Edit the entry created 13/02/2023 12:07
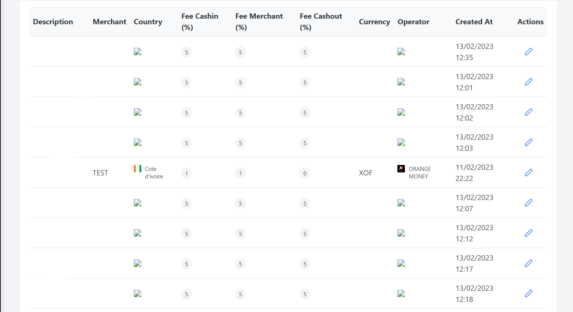The height and width of the screenshot is (312, 573). [528, 203]
